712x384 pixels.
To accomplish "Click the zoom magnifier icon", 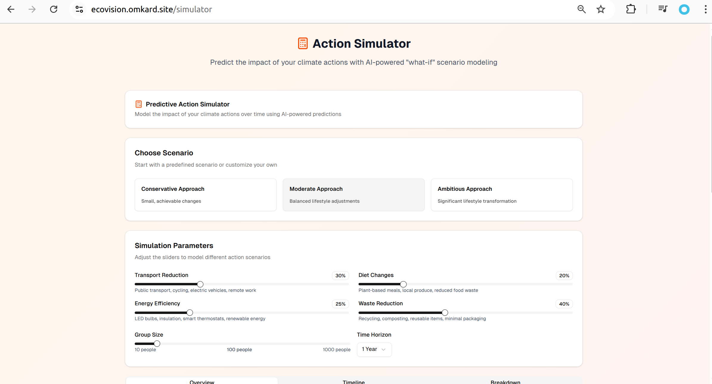I will (x=581, y=9).
